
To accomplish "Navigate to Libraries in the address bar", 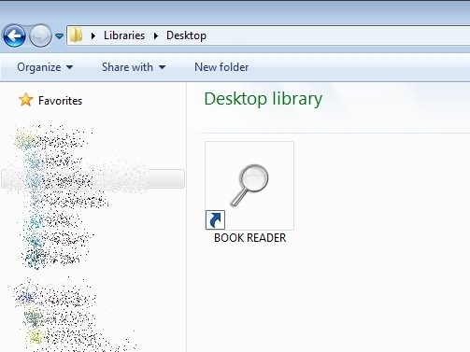I will click(x=124, y=35).
